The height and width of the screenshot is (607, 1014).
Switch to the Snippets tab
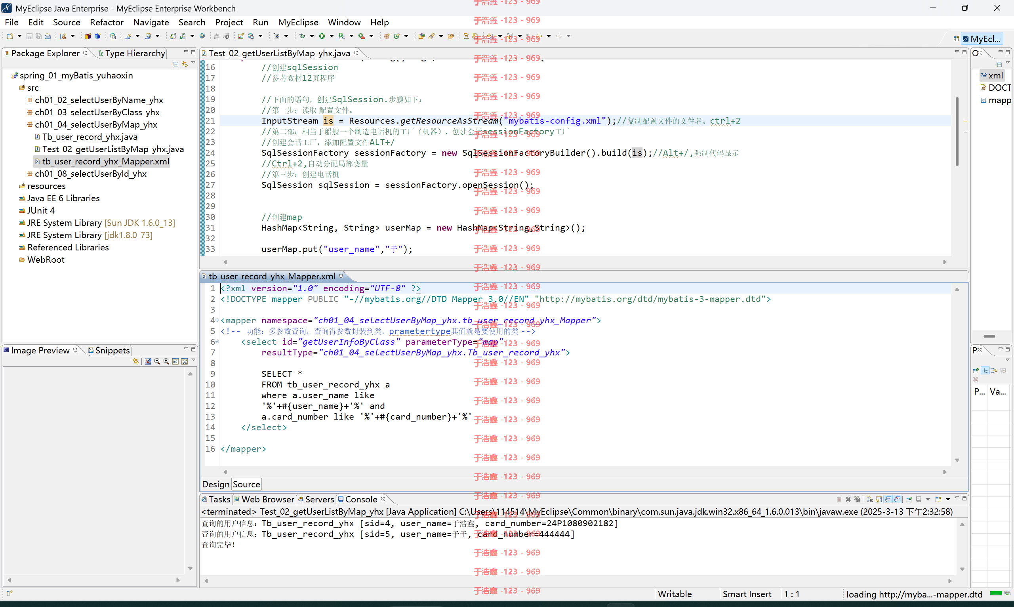(109, 351)
